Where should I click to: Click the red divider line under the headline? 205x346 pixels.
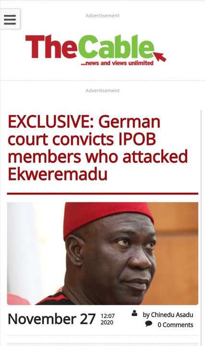point(103,194)
